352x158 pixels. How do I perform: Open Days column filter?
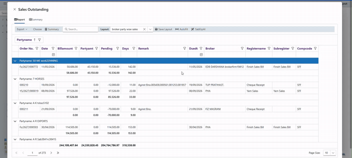(x=134, y=48)
